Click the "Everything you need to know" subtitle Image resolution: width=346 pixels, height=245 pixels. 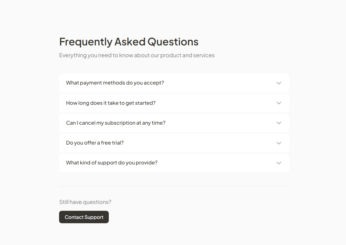[137, 55]
